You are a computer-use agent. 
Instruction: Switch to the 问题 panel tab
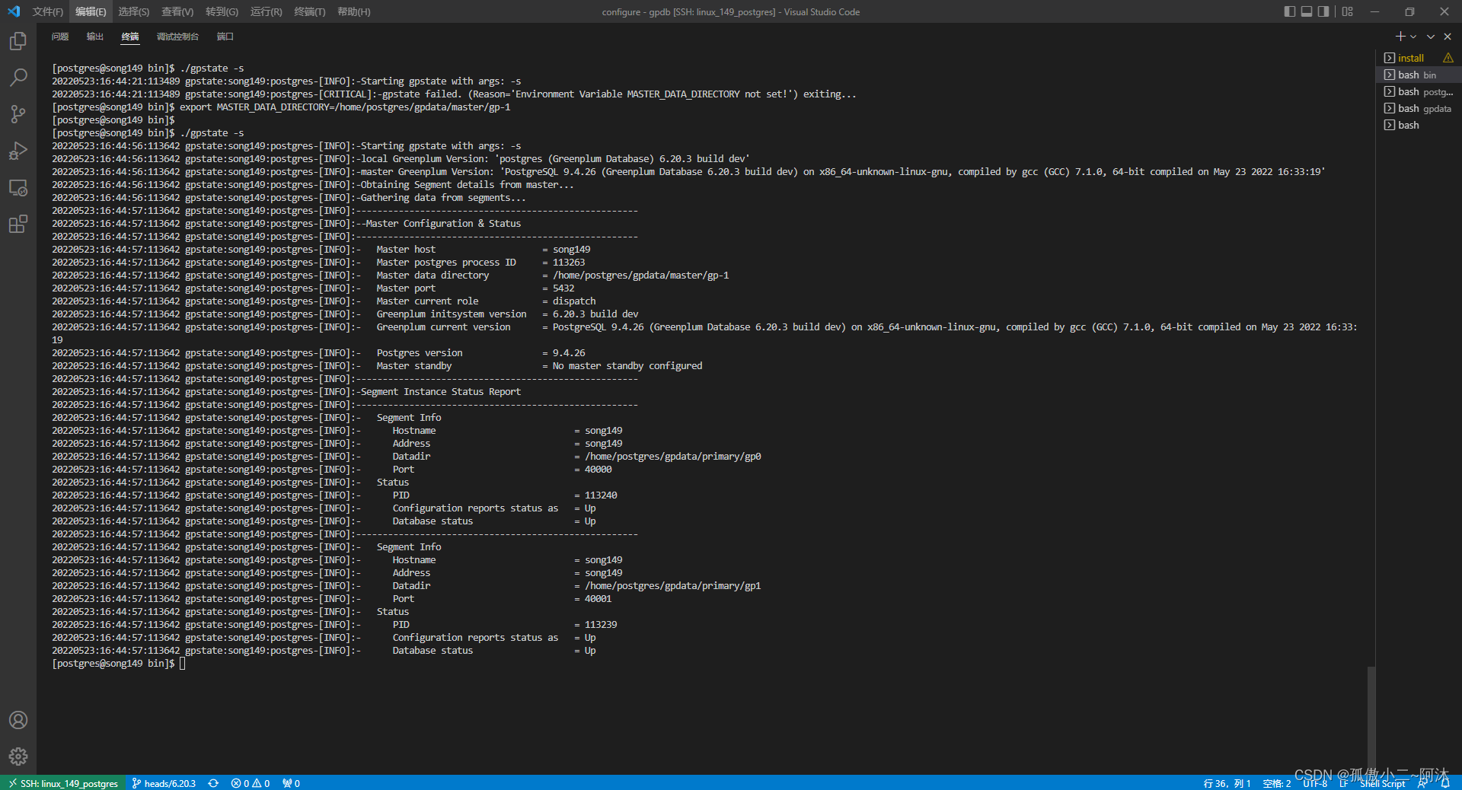60,37
